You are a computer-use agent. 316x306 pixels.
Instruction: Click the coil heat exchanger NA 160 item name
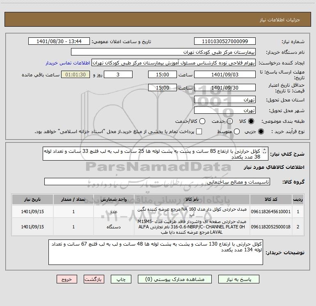click(192, 212)
